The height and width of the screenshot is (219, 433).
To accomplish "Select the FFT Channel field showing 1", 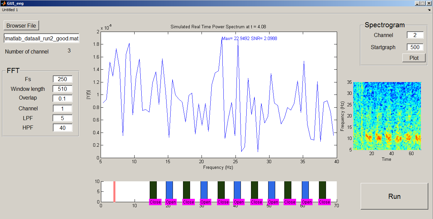I will click(x=63, y=108).
